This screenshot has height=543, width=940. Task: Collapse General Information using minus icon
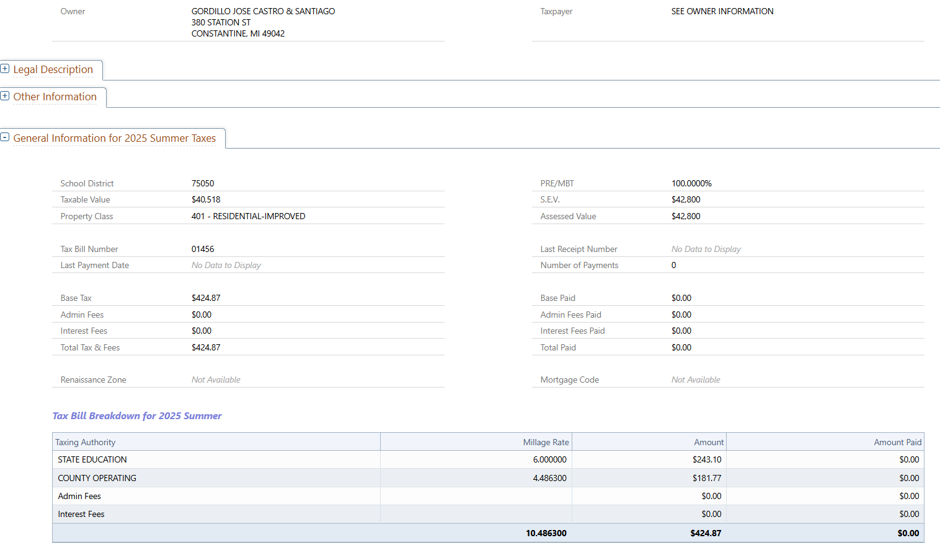tap(5, 137)
